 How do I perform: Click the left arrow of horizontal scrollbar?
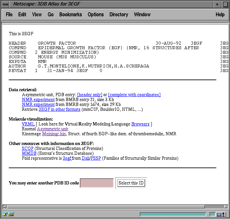pyautogui.click(x=5, y=207)
